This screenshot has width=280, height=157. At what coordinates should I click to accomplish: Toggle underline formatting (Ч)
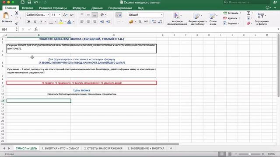click(x=41, y=22)
